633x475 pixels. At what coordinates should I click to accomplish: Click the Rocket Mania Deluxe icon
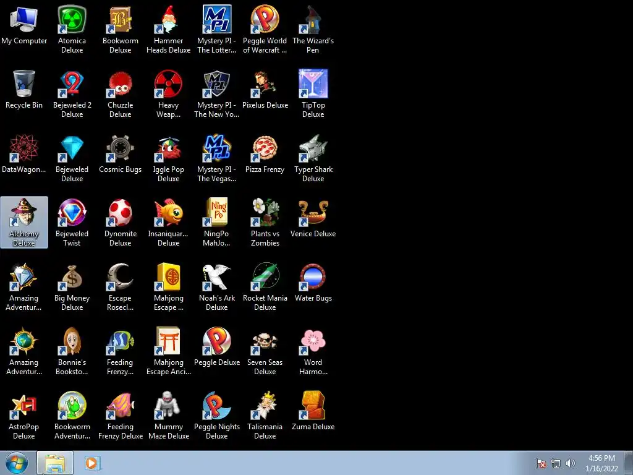pos(265,276)
